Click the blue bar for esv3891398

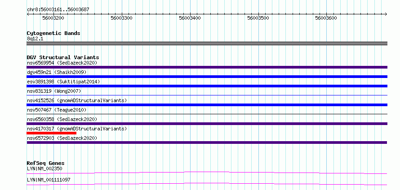click(207, 86)
